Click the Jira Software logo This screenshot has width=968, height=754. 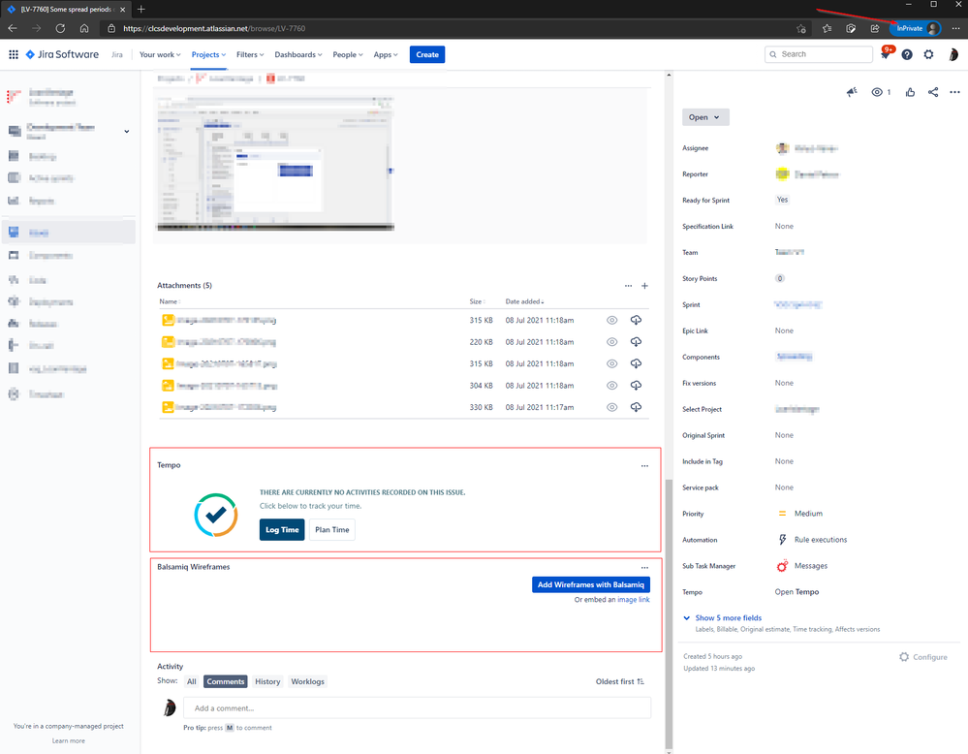[62, 54]
